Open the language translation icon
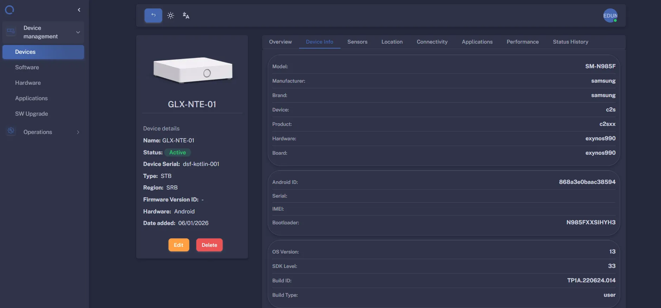 pyautogui.click(x=186, y=15)
